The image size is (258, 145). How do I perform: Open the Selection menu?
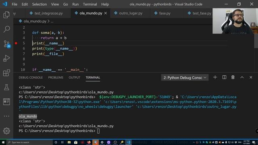tap(40, 4)
